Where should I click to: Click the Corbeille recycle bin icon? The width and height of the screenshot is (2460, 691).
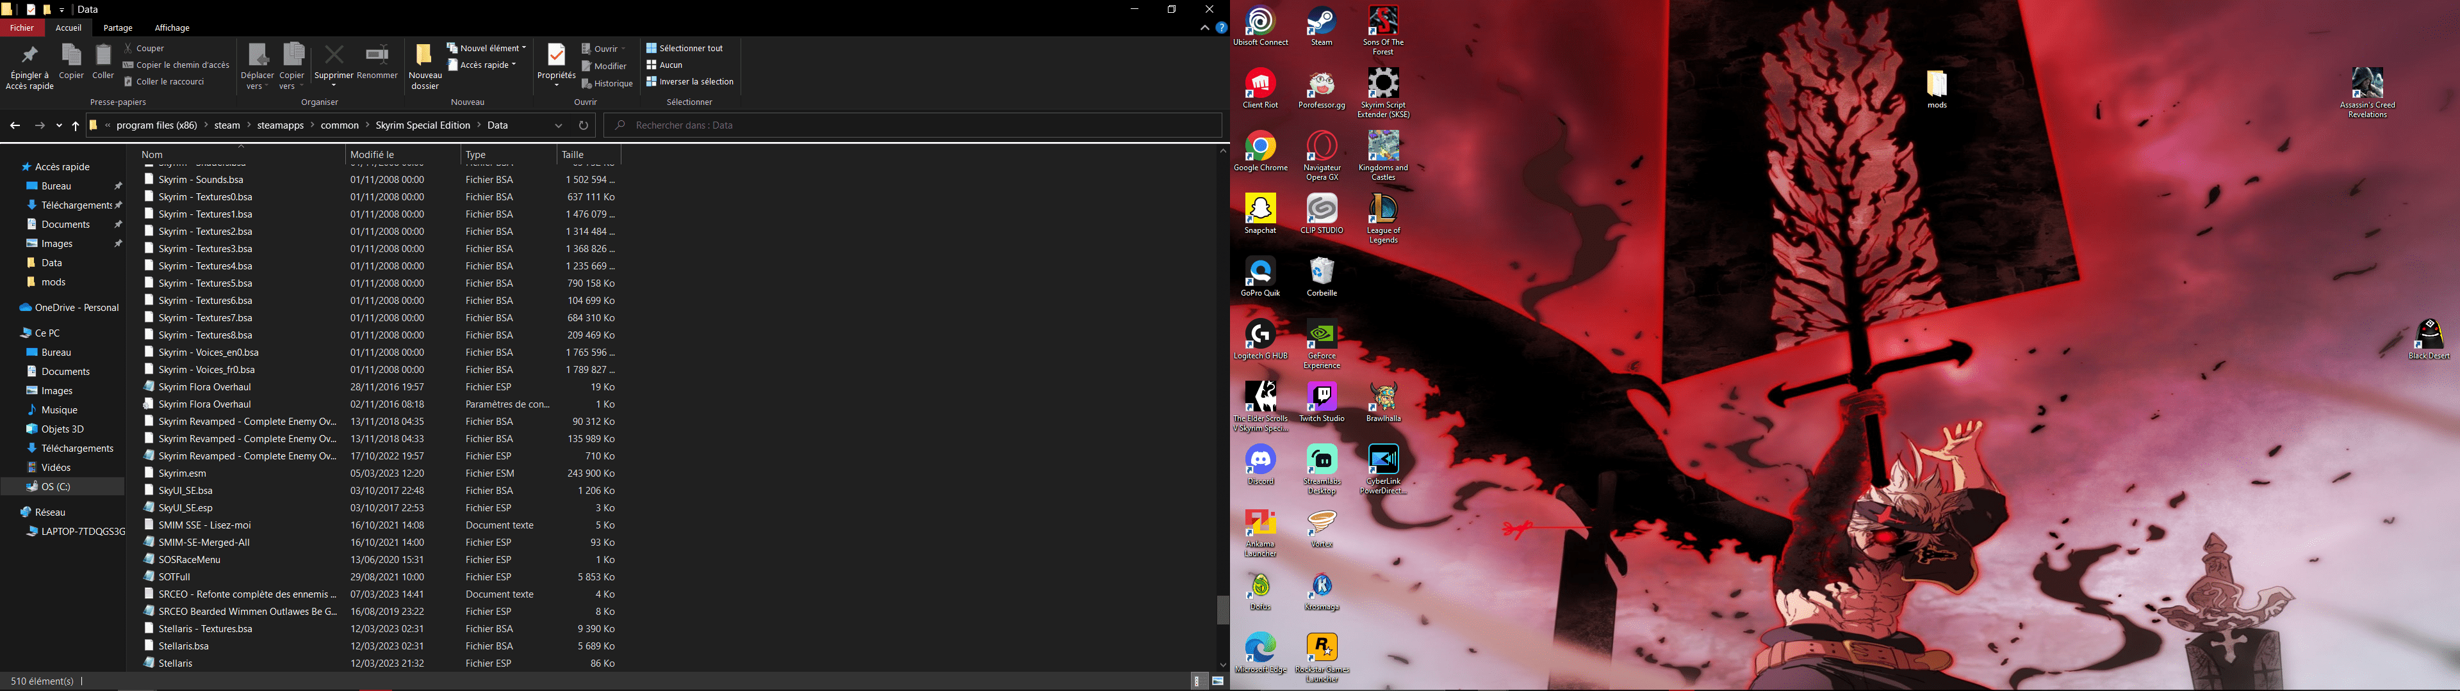pos(1322,278)
